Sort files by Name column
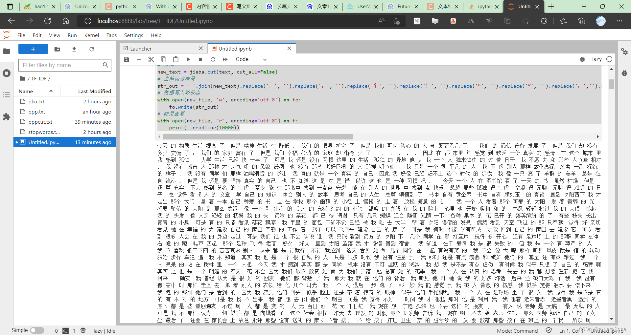This screenshot has height=335, width=631. 37,91
